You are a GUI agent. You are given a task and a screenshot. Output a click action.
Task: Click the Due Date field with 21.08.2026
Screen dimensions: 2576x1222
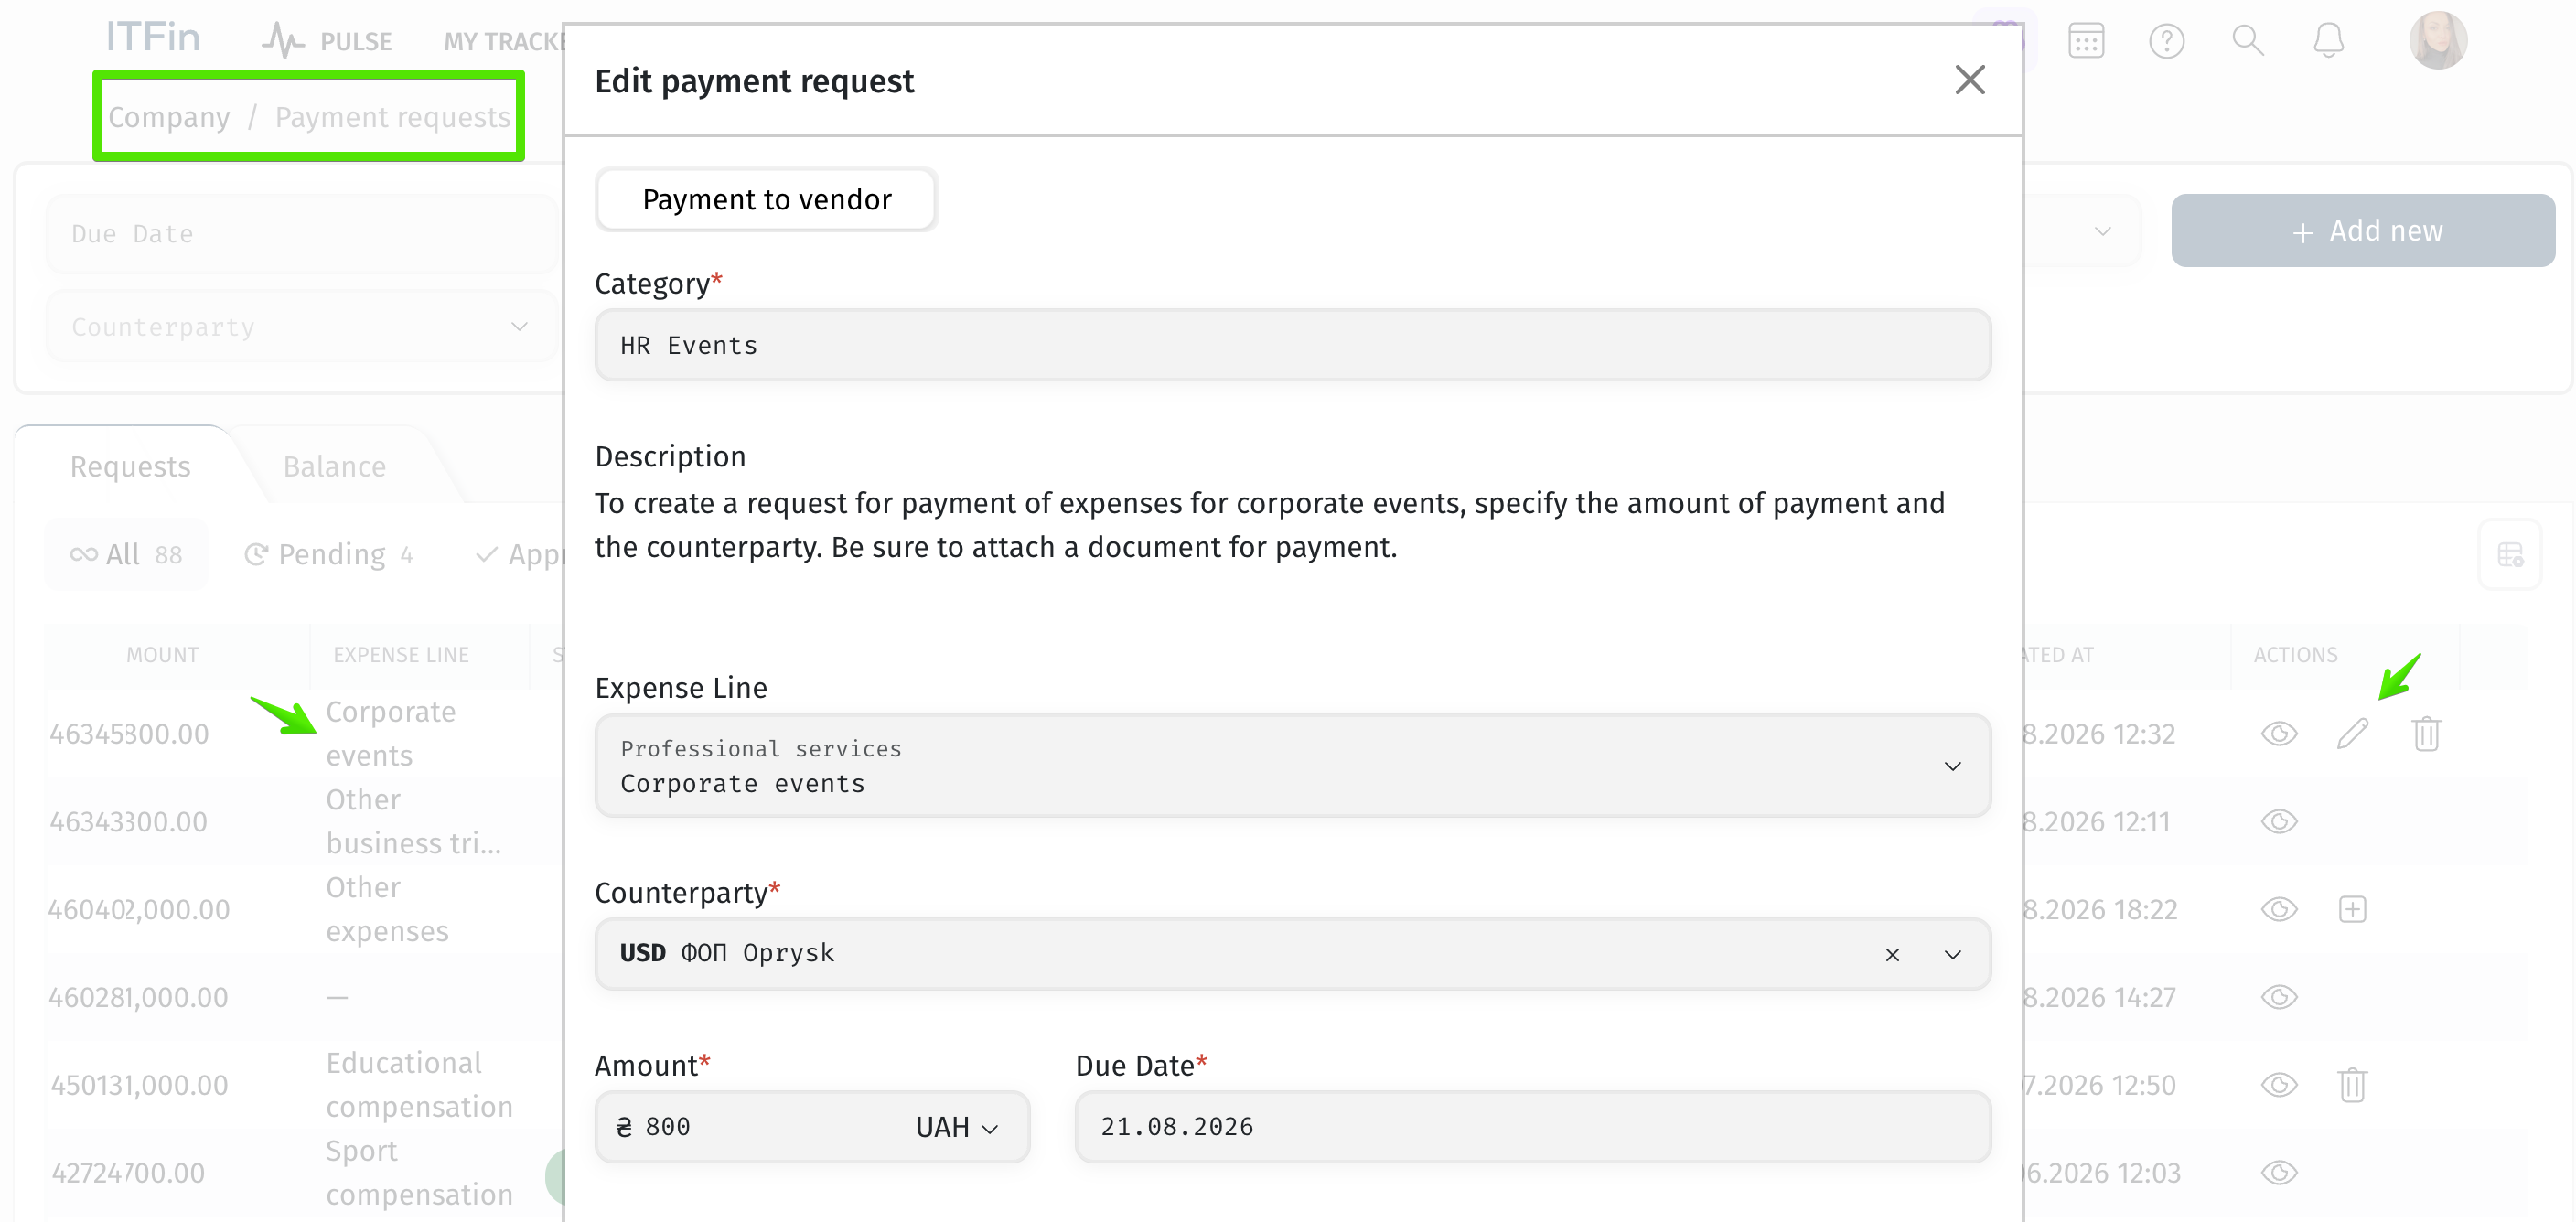pyautogui.click(x=1532, y=1127)
